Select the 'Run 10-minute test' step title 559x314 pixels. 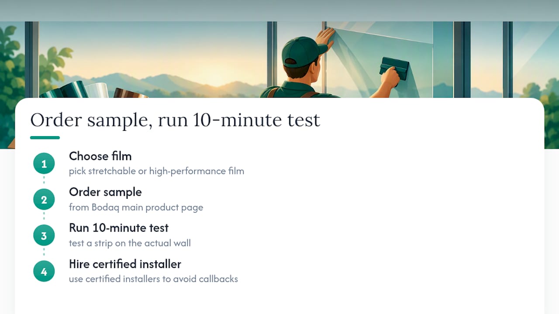pos(119,228)
